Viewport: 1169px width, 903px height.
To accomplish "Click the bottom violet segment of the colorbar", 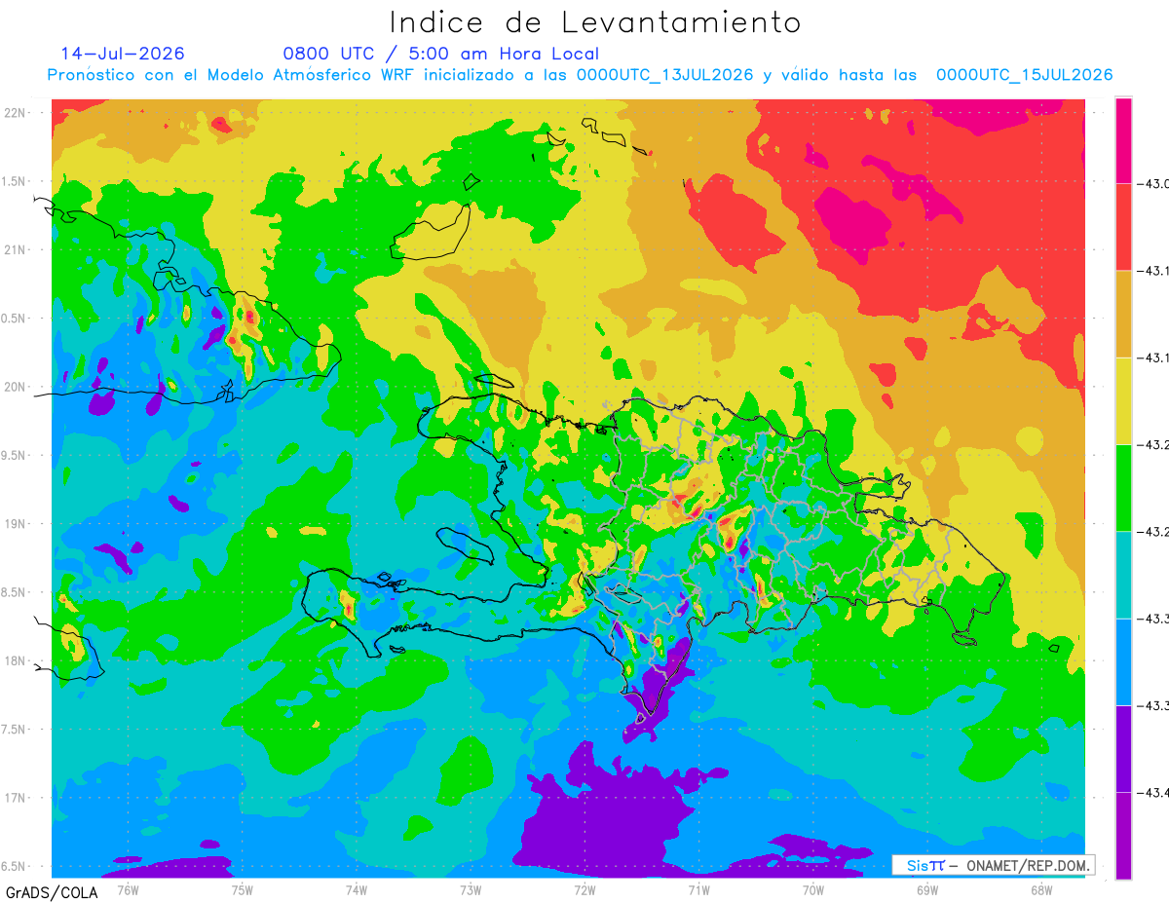I will [x=1123, y=836].
